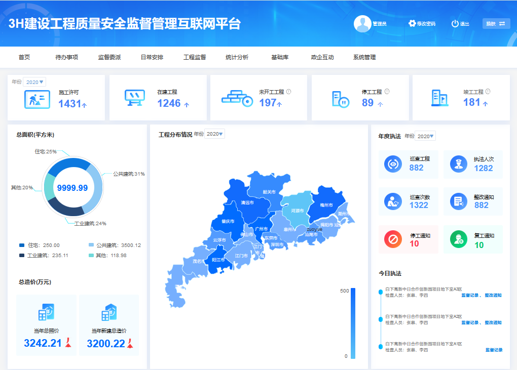
Task: Select the 未开工程 bricks icon
Action: point(236,97)
